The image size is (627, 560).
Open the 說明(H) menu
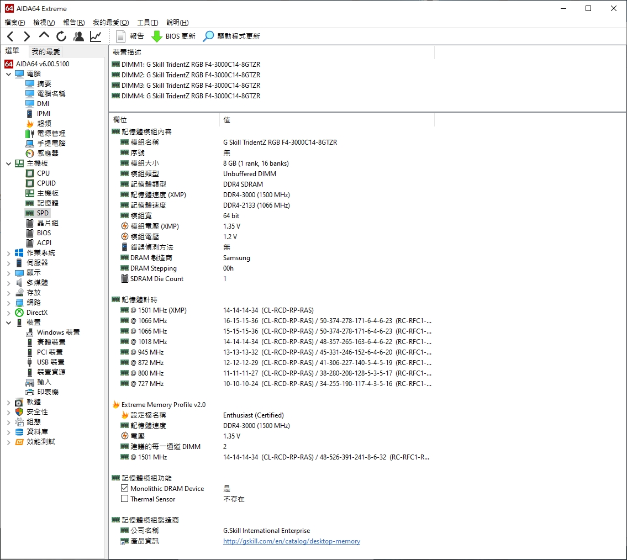[x=177, y=23]
